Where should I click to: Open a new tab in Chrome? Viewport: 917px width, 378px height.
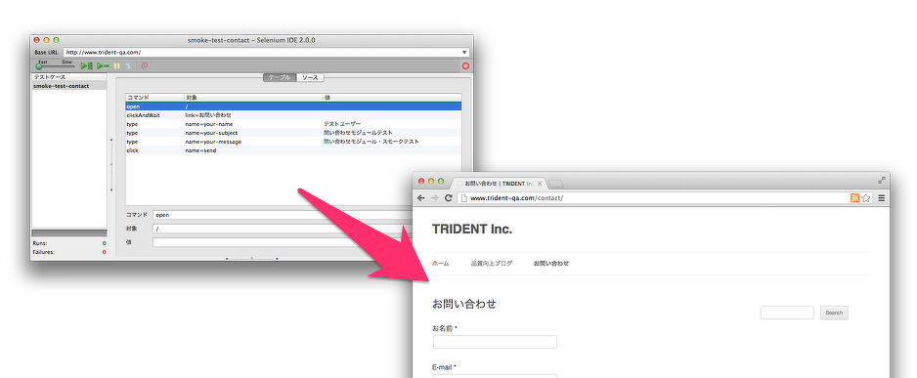556,184
